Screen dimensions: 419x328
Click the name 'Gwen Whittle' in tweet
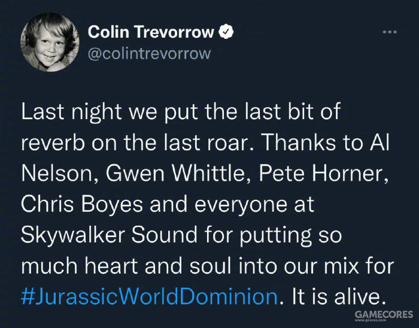click(x=175, y=173)
